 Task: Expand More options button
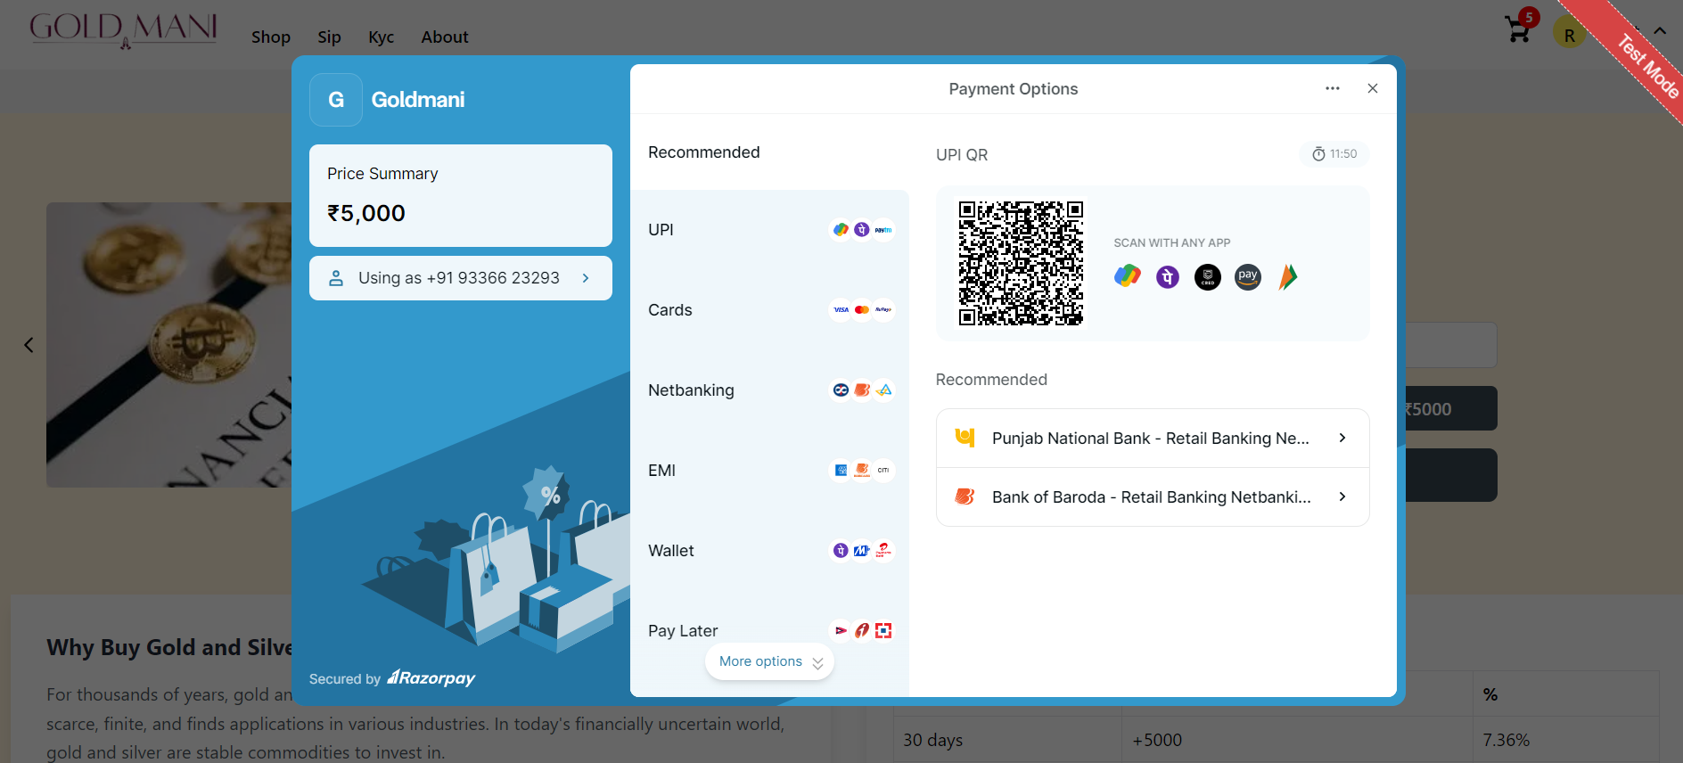[769, 661]
